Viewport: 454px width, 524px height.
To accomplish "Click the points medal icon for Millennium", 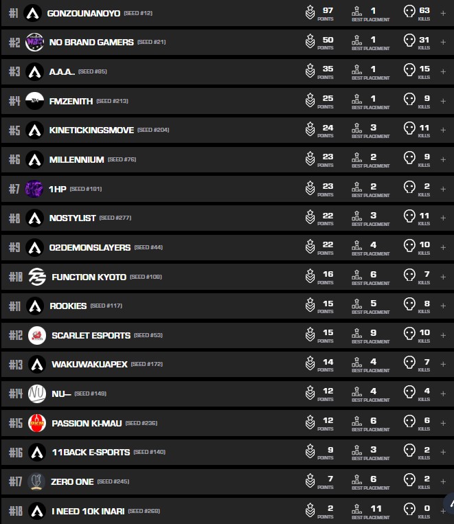I will (x=310, y=159).
